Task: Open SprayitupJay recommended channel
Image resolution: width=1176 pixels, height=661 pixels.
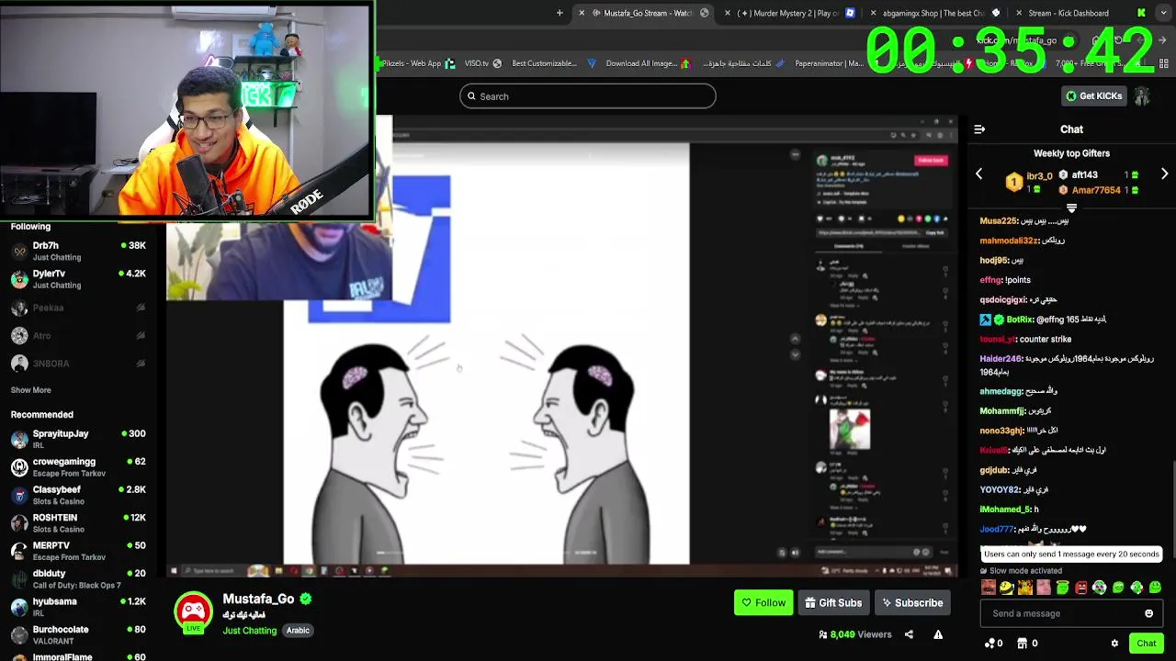Action: pos(78,439)
